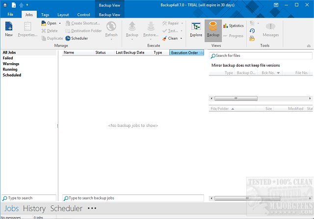Open the Messages speech bubble icon
This screenshot has height=219, width=314.
pos(270,26)
